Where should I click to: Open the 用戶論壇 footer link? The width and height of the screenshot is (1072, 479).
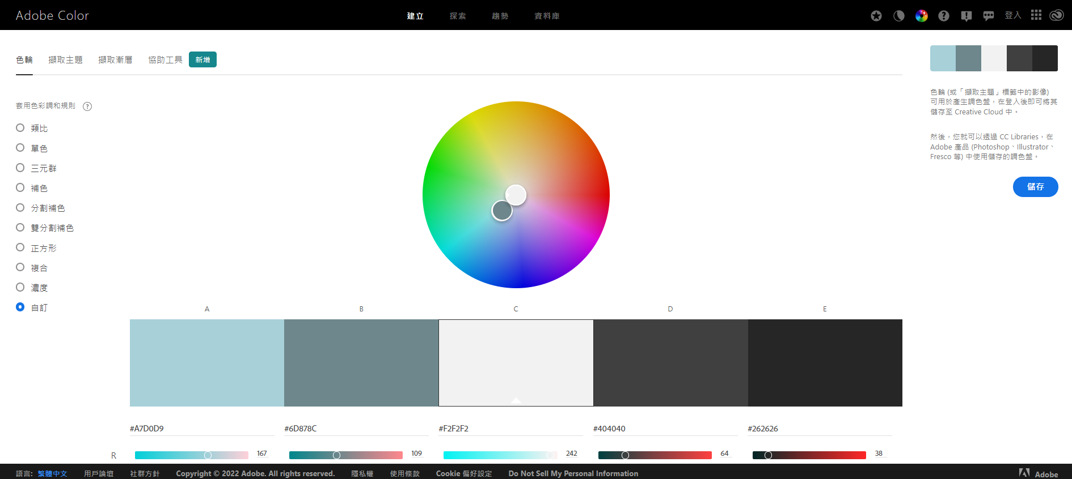(99, 473)
